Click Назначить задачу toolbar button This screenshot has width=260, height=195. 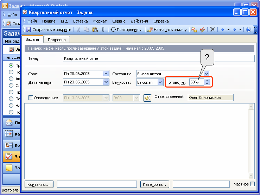167,30
